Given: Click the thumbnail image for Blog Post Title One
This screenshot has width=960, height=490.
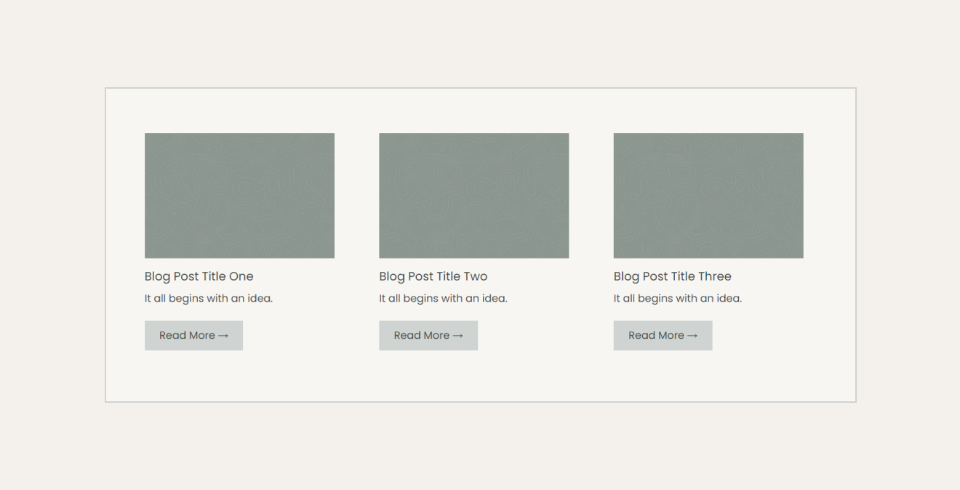Looking at the screenshot, I should pyautogui.click(x=239, y=196).
